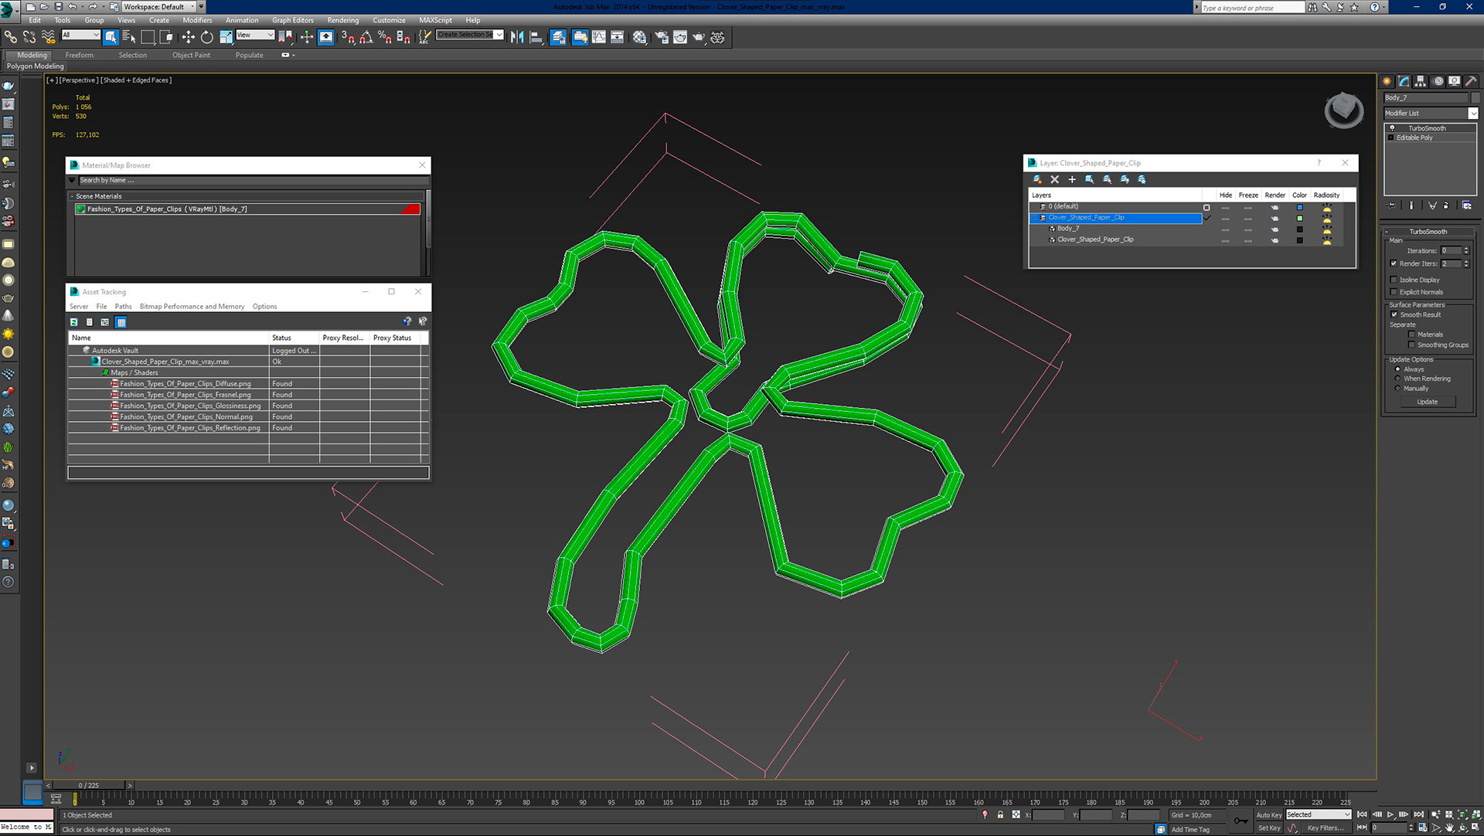
Task: Open the selection filter All dropdown
Action: click(80, 35)
